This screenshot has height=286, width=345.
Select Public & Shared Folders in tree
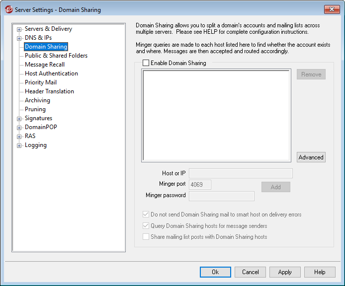pos(56,56)
